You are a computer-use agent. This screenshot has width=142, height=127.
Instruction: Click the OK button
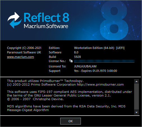coord(70,121)
